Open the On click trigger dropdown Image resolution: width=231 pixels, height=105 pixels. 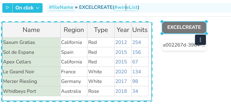click(27, 8)
